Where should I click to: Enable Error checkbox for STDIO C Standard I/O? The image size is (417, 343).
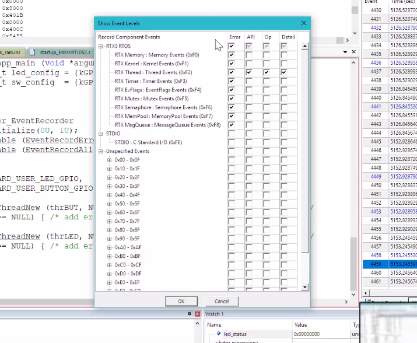click(232, 142)
